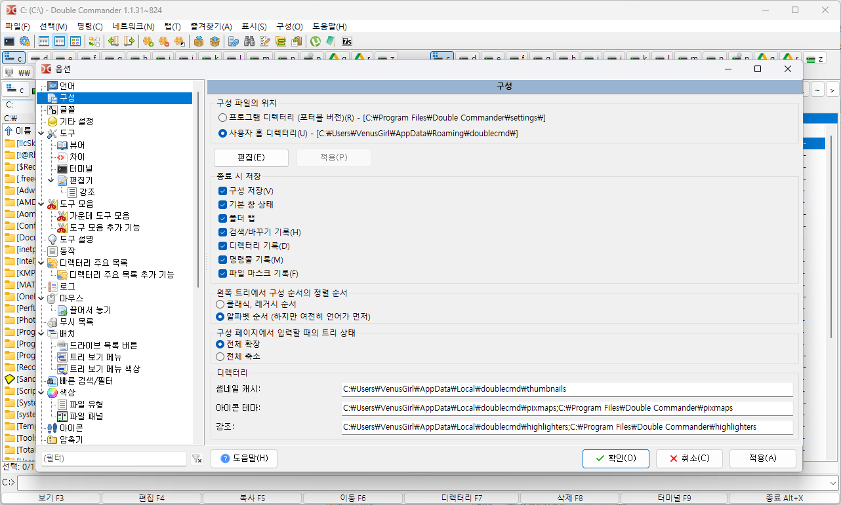Select 사용자 홈 디렉터리 radio button
Image resolution: width=841 pixels, height=505 pixels.
[222, 133]
